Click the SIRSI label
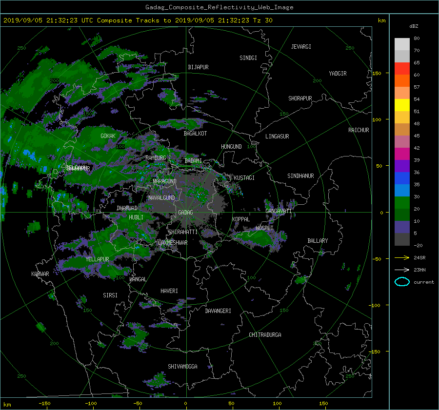The height and width of the screenshot is (410, 439). 110,295
